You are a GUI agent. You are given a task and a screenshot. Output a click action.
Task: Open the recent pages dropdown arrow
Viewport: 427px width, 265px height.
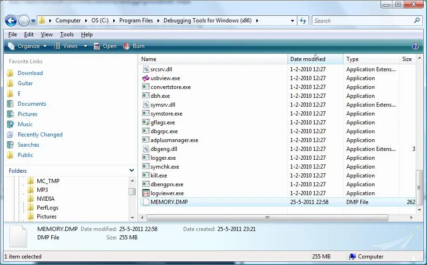pos(33,20)
